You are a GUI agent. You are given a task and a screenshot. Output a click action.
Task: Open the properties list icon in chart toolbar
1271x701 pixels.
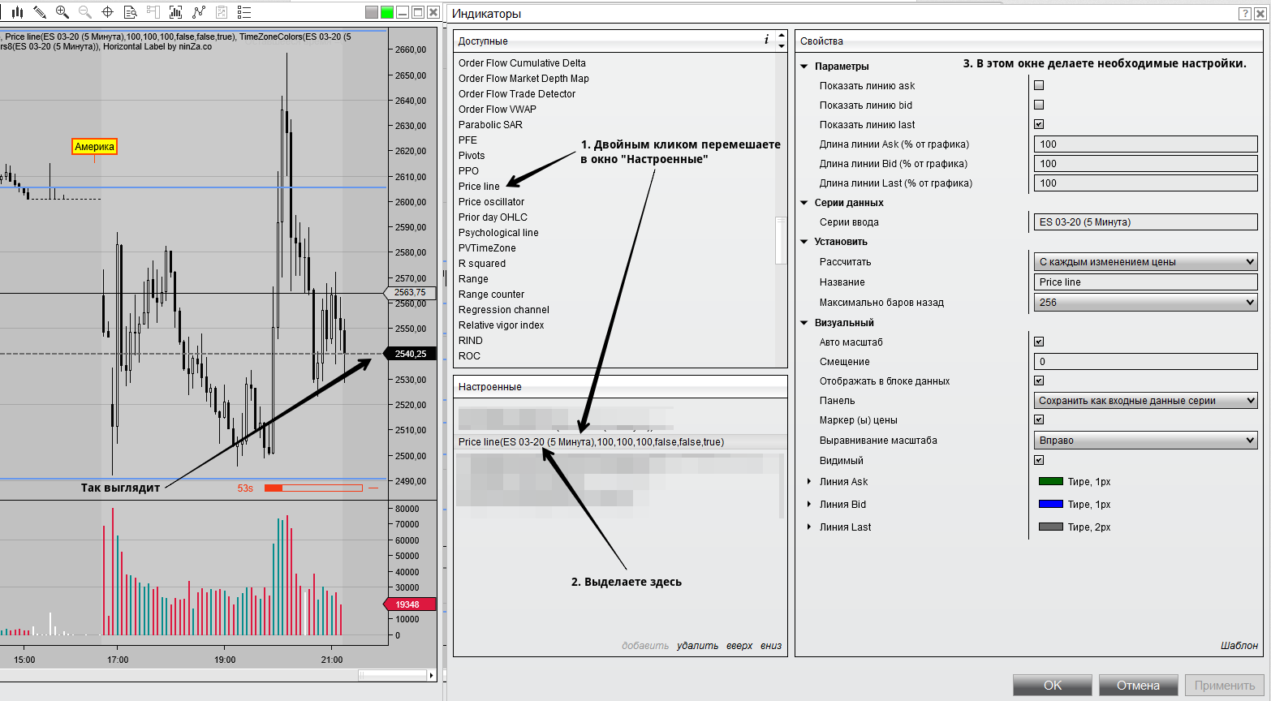pyautogui.click(x=244, y=12)
